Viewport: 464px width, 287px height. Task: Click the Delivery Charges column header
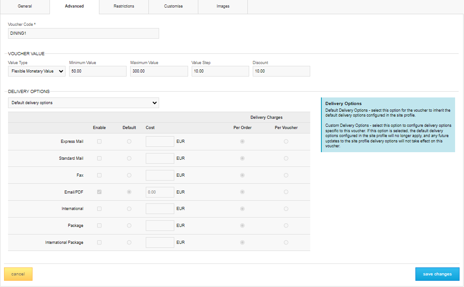(x=267, y=117)
